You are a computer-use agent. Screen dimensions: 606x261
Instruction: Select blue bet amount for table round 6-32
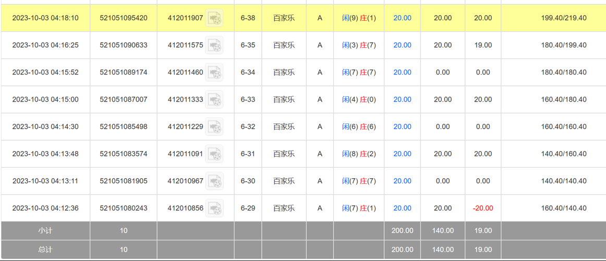402,127
